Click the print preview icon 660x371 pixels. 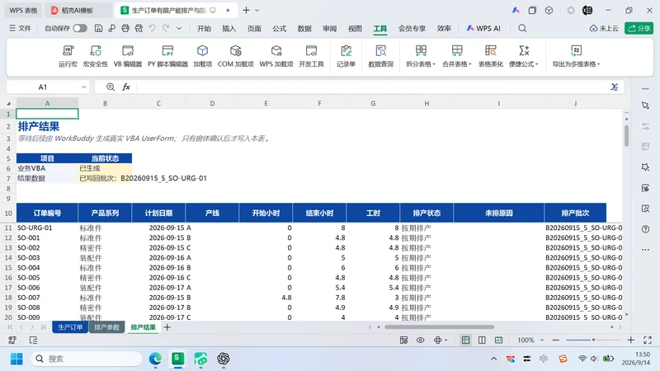coord(139,28)
